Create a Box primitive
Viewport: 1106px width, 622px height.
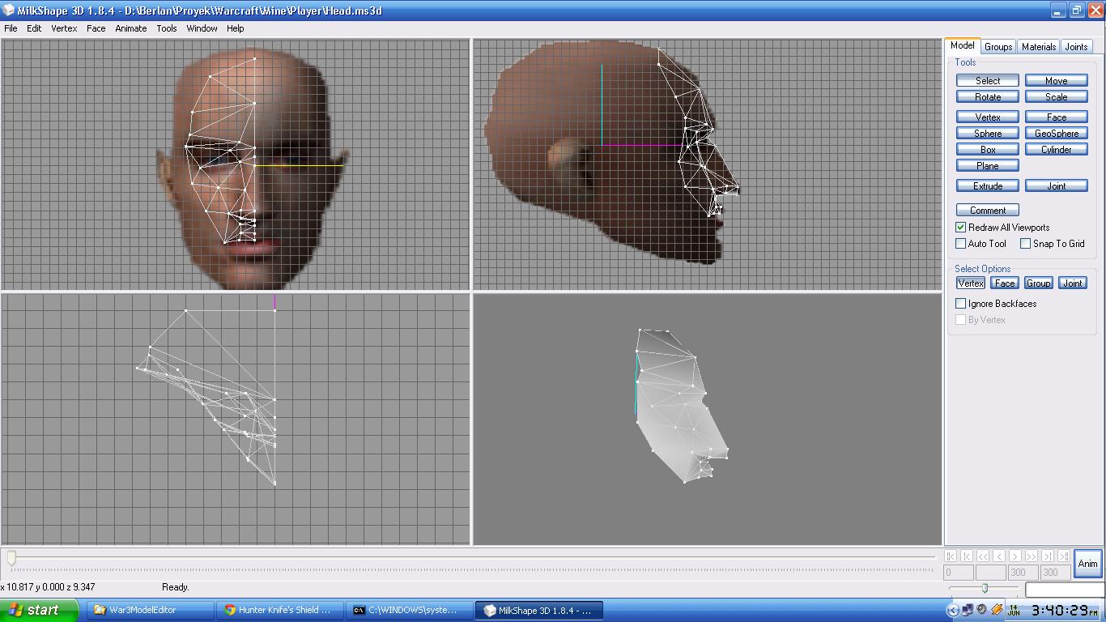coord(987,149)
